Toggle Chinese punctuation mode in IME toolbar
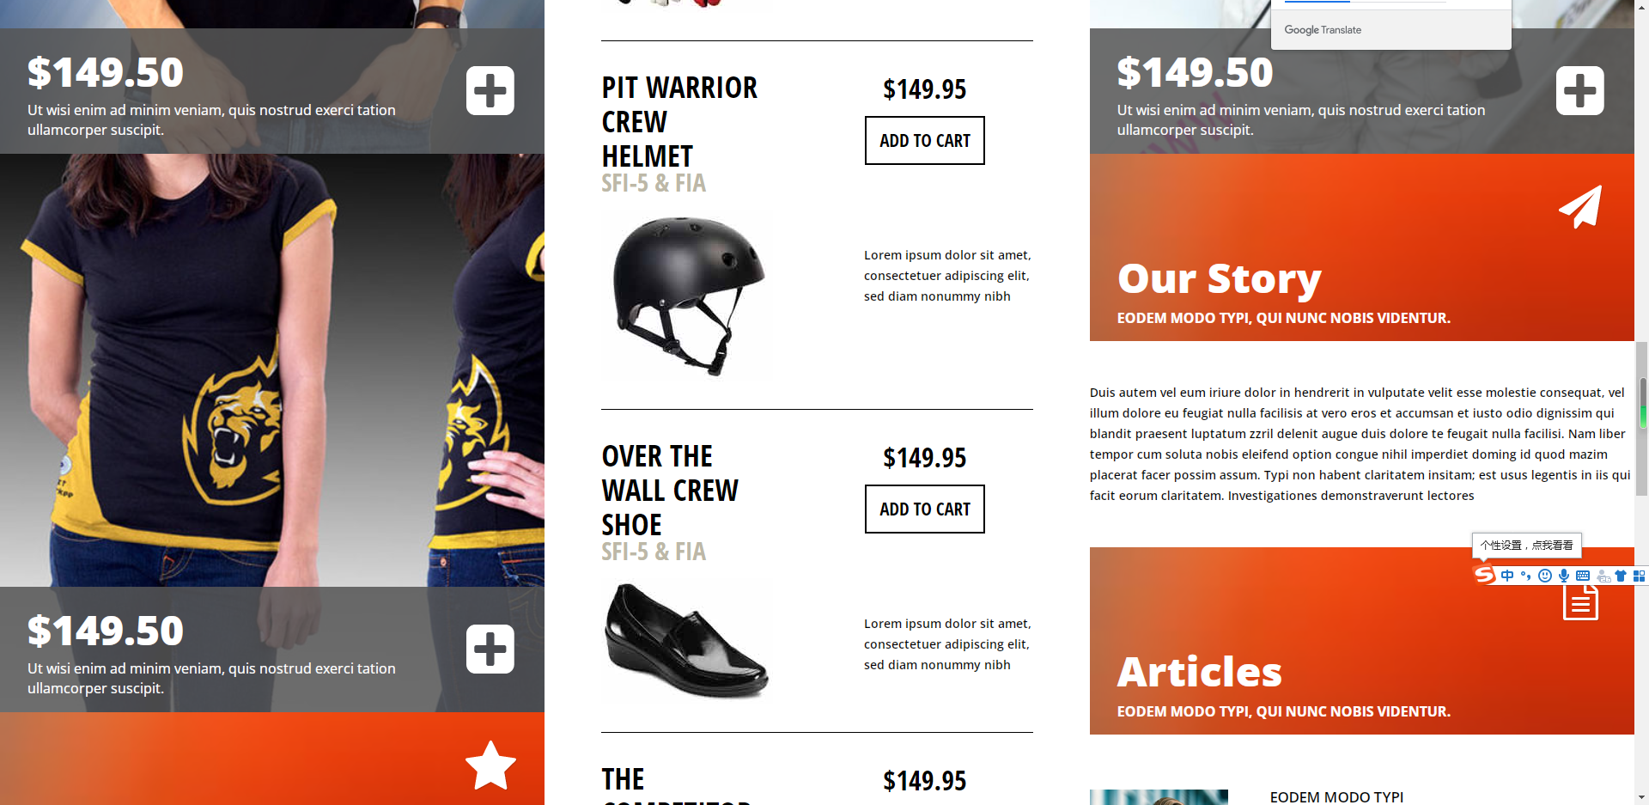This screenshot has width=1649, height=805. pos(1526,576)
